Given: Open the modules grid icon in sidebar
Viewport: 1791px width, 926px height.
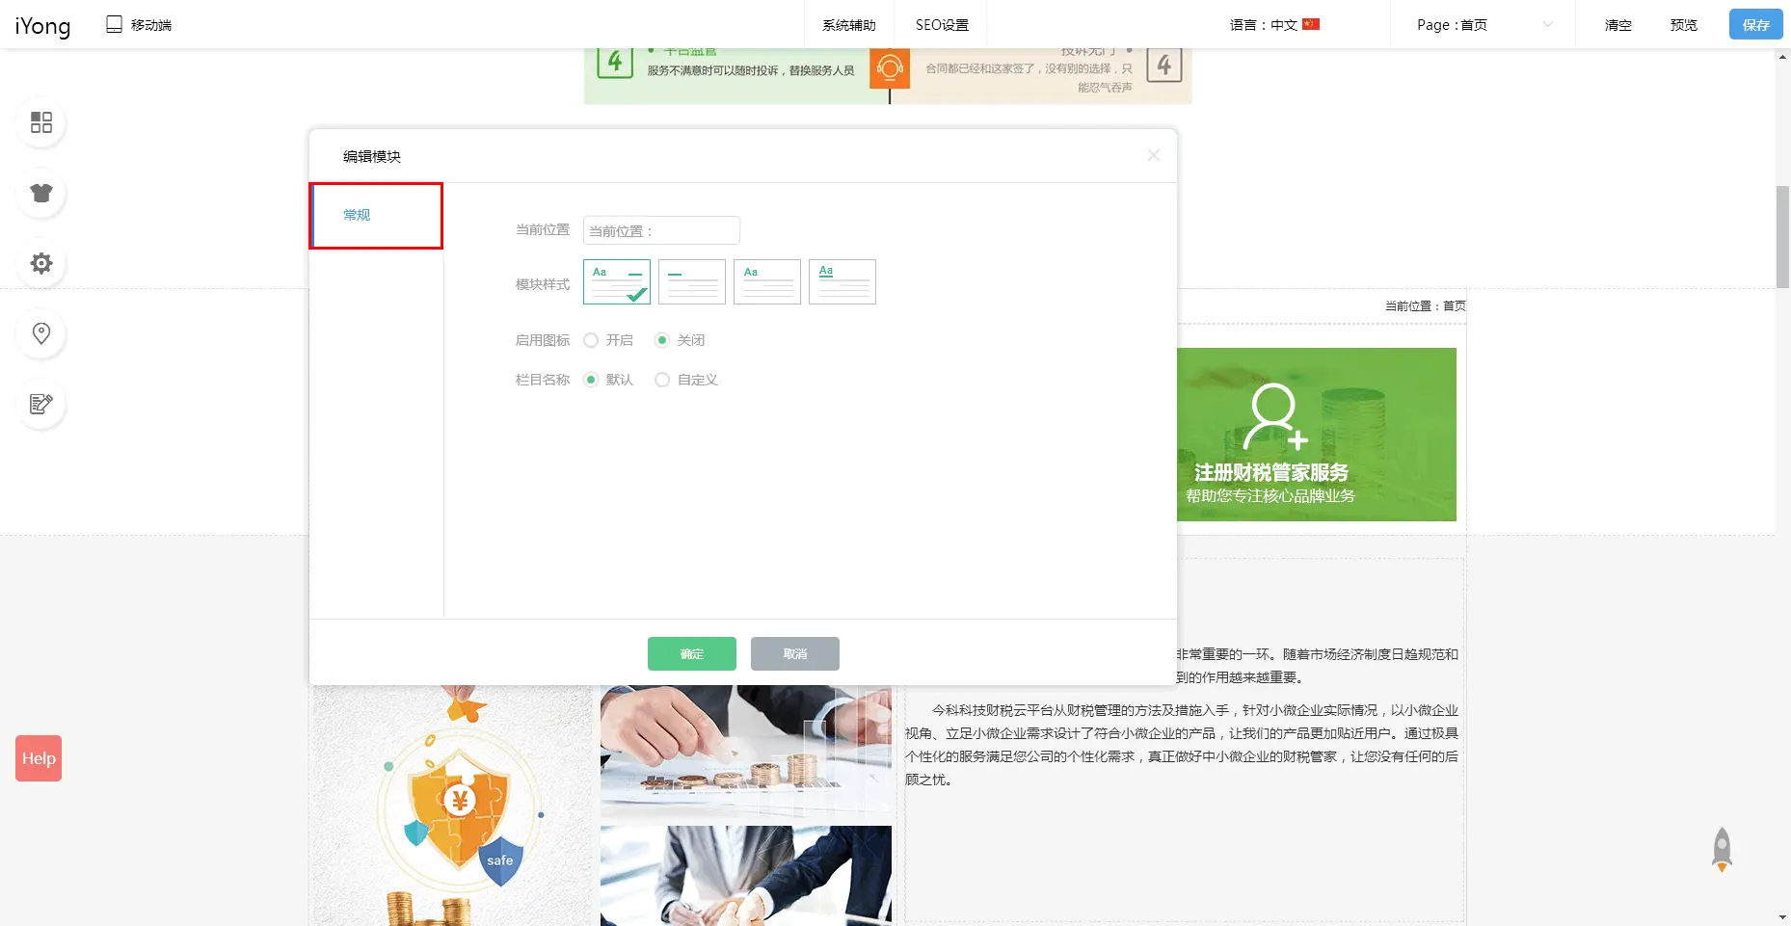Looking at the screenshot, I should 41,122.
